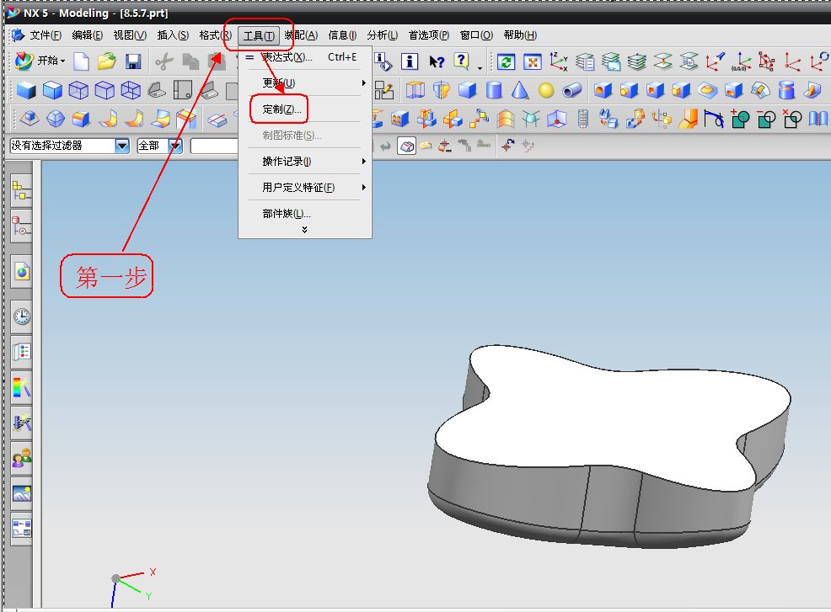Screen dimensions: 831x612
Task: Open the 窗口(O) menu
Action: point(476,35)
